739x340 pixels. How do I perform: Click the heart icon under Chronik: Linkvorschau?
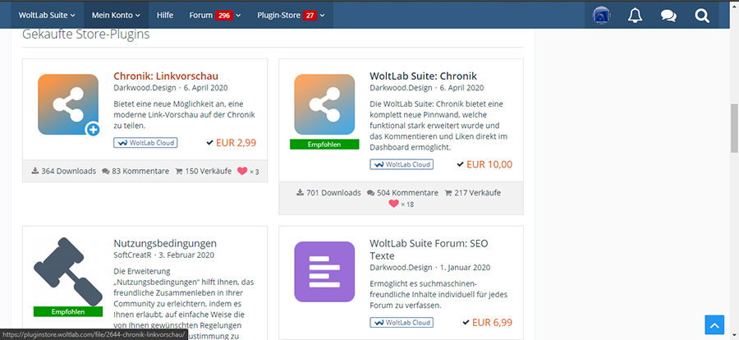pyautogui.click(x=241, y=171)
